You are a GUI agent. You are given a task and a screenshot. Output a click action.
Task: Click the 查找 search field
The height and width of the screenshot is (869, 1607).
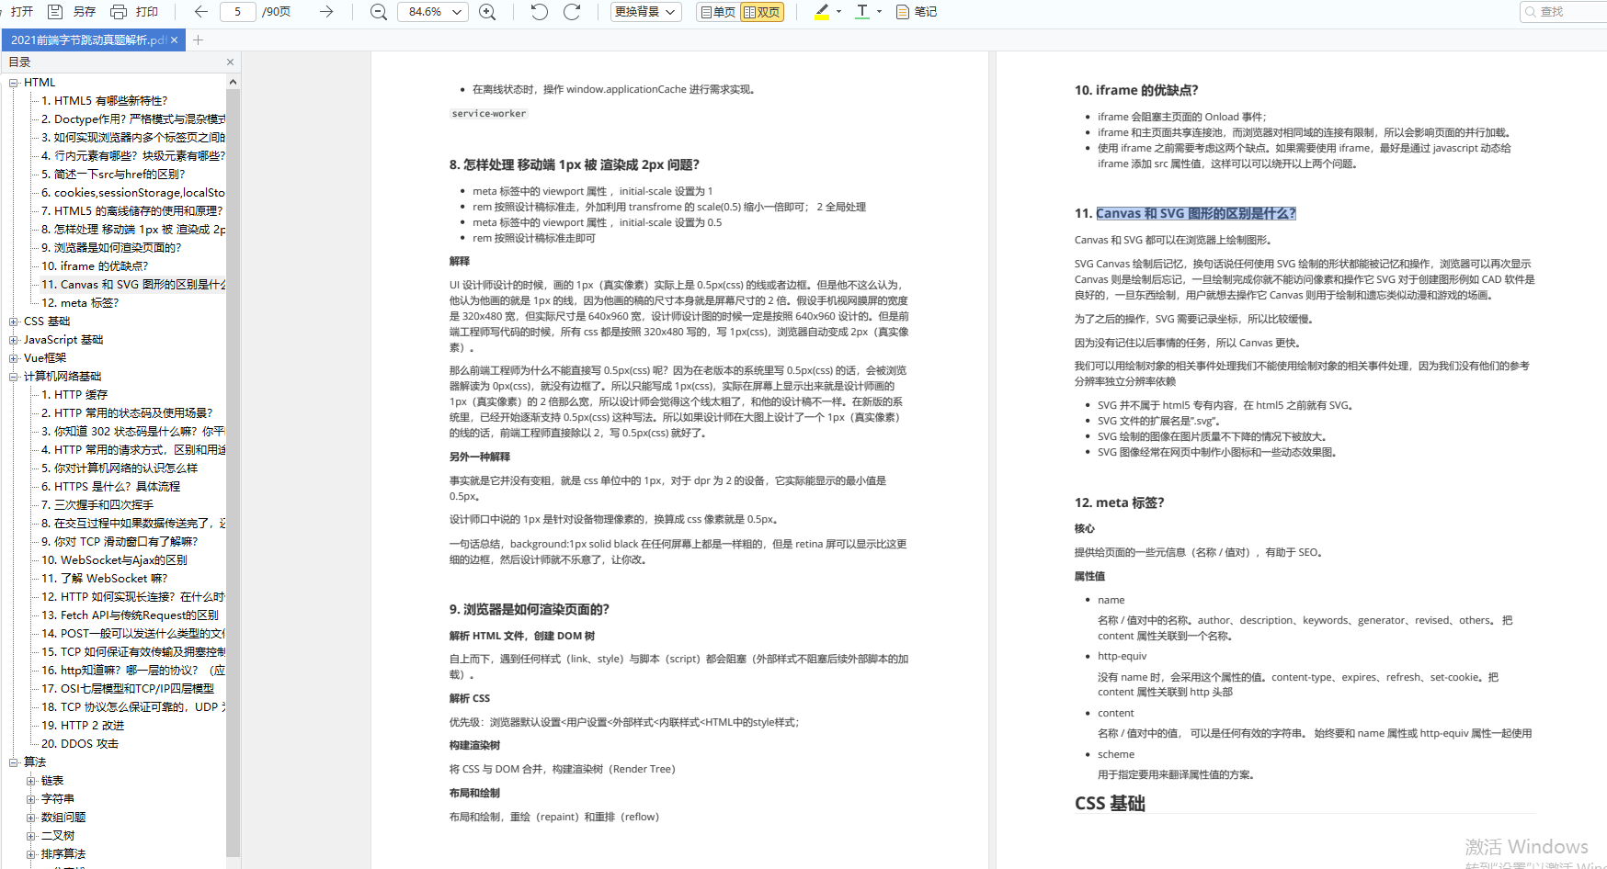pyautogui.click(x=1563, y=12)
